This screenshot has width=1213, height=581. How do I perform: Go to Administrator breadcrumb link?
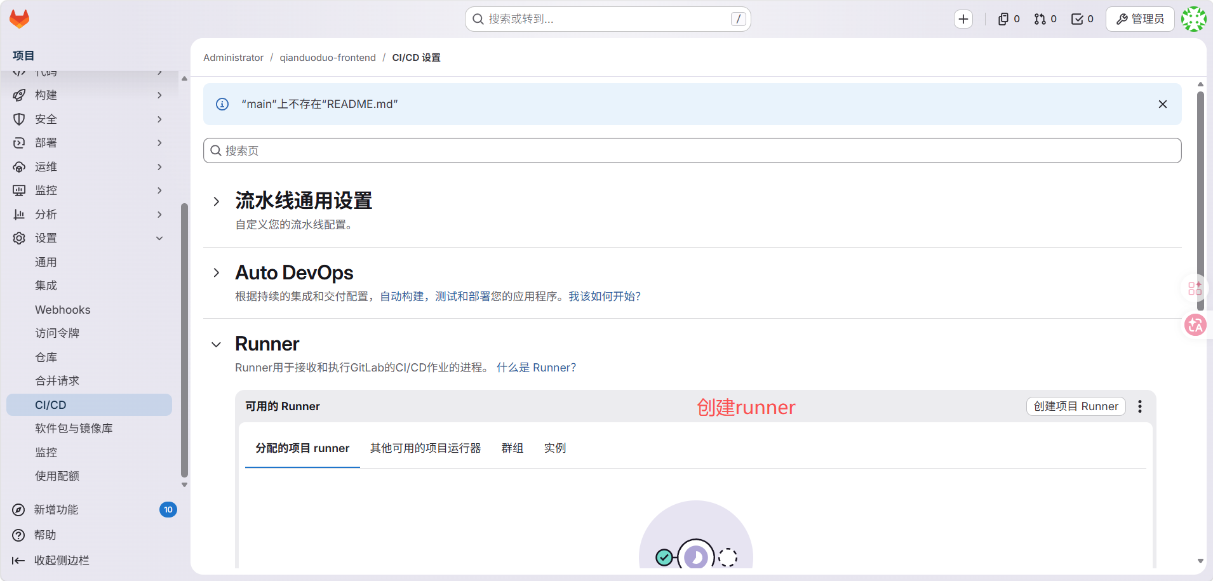(233, 58)
